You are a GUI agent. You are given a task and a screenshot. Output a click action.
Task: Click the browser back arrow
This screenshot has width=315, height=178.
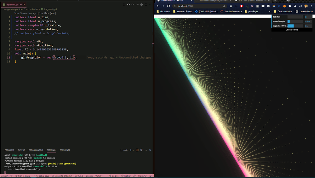tap(158, 6)
